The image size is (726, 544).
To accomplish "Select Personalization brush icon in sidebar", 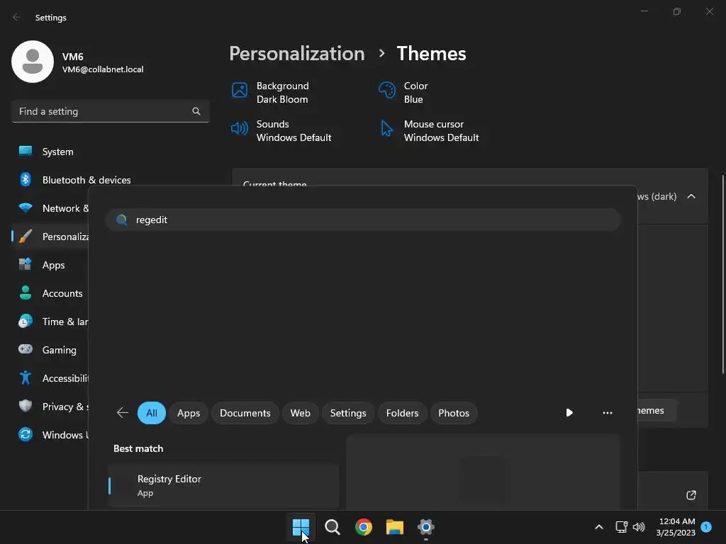I will click(26, 237).
